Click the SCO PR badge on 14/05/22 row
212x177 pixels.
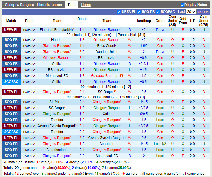pyautogui.click(x=11, y=40)
